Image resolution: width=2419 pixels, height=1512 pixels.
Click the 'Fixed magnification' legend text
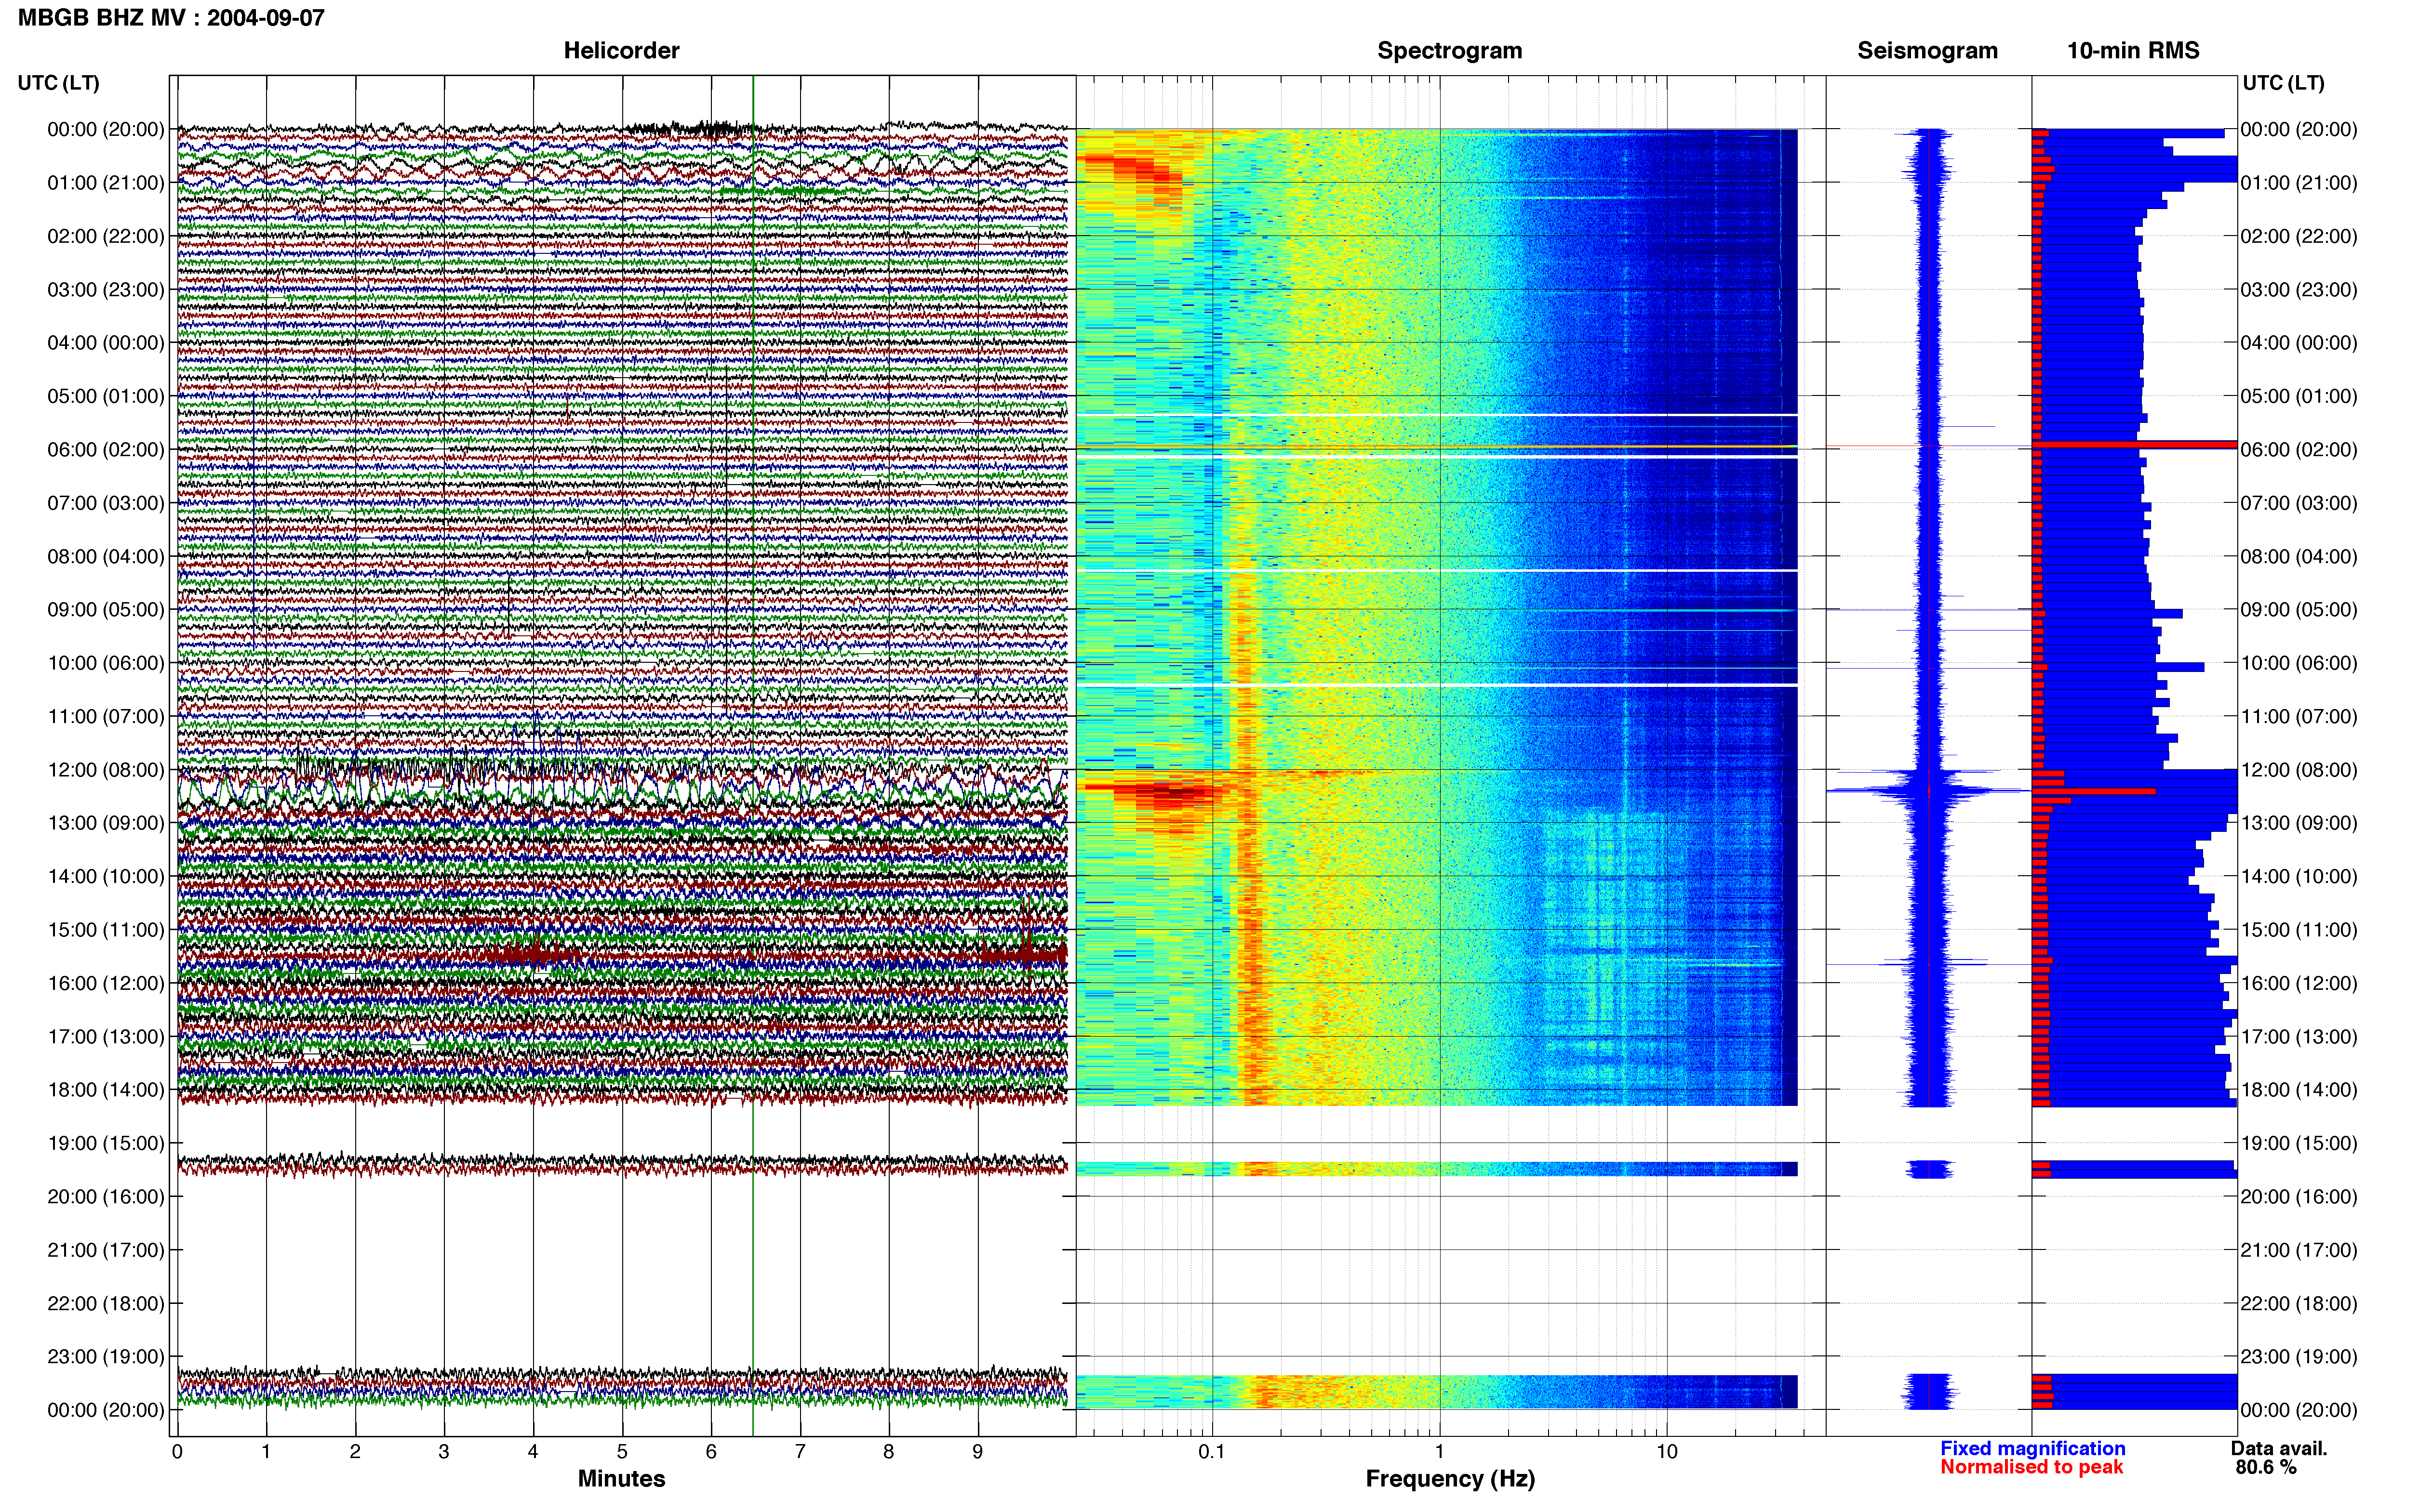click(x=2032, y=1448)
